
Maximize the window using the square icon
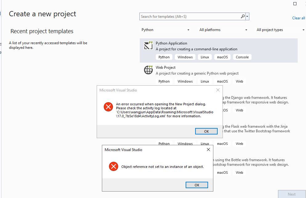pos(295,4)
